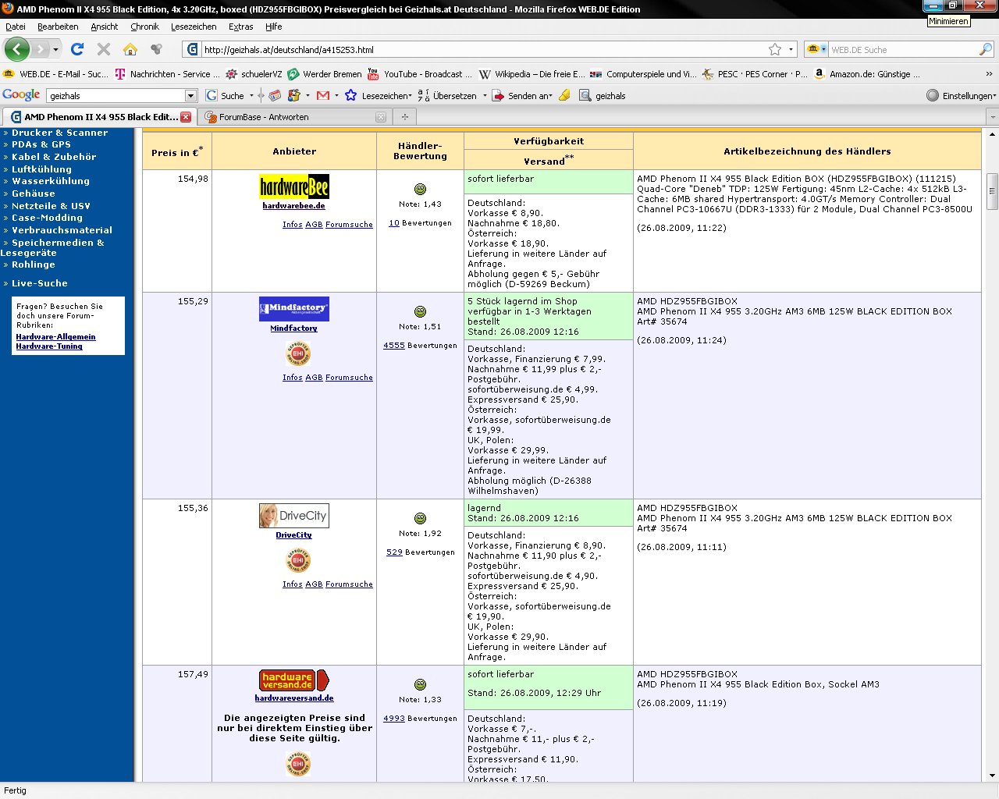
Task: Click the highlighter pen icon in Google toolbar
Action: coord(564,95)
